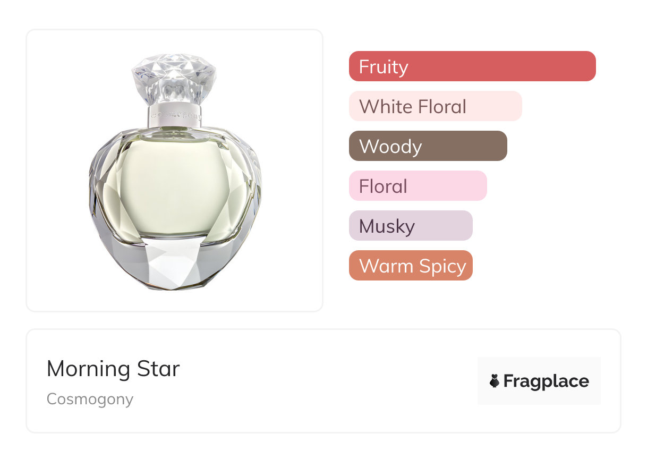
Task: Open the Morning Star perfume title
Action: [x=113, y=369]
